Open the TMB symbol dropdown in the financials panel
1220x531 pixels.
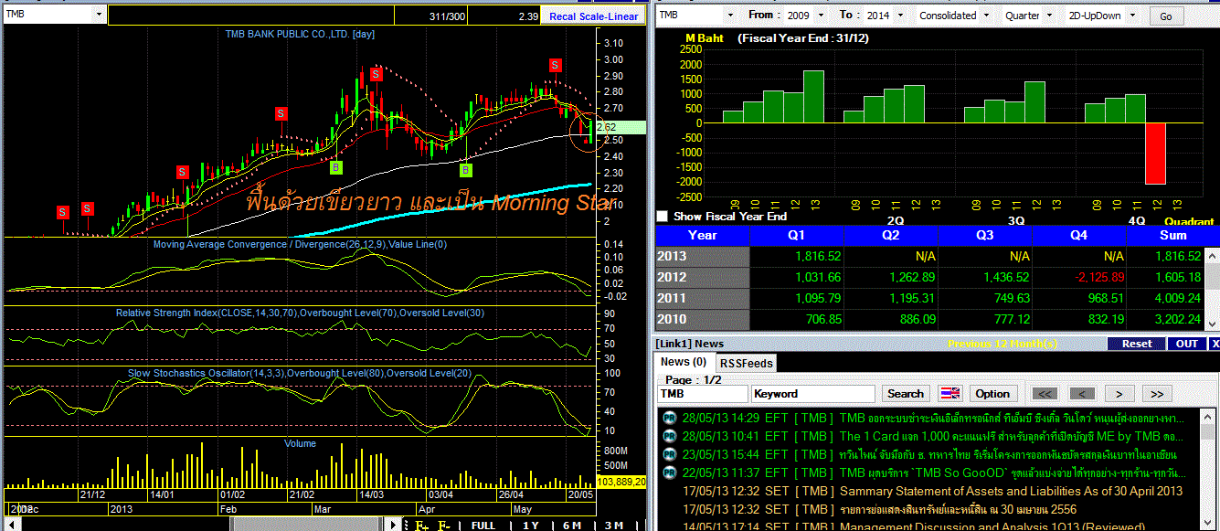(729, 16)
